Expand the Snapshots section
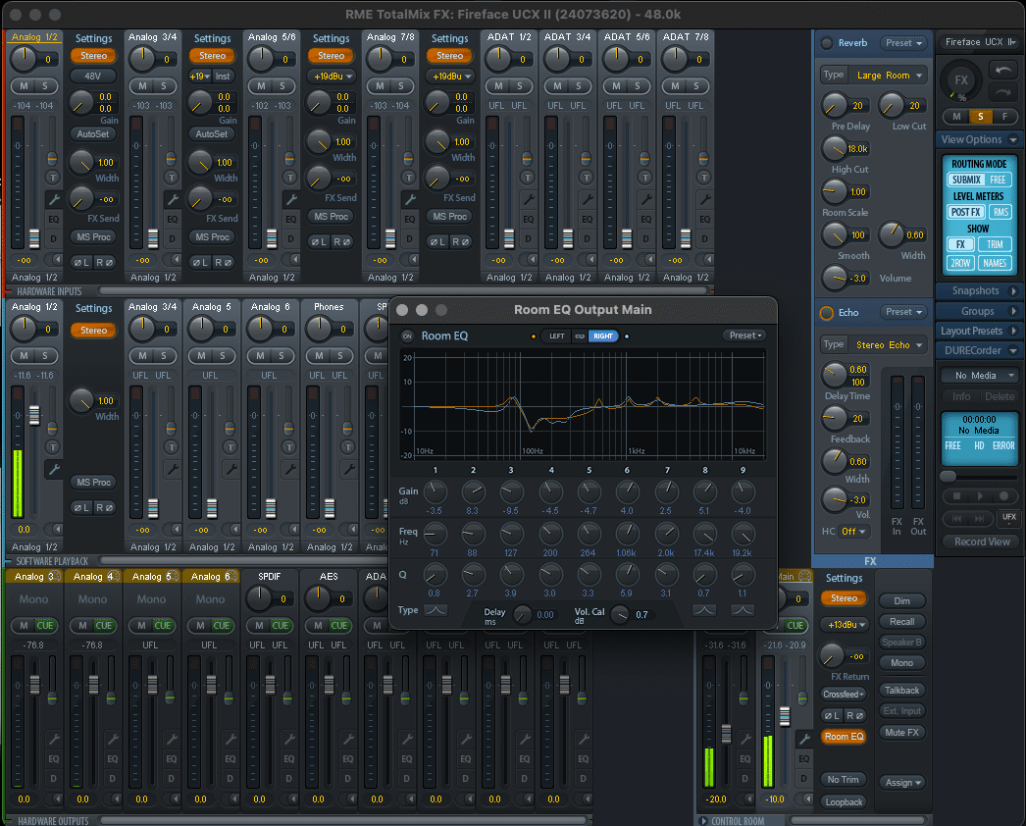 pyautogui.click(x=979, y=291)
